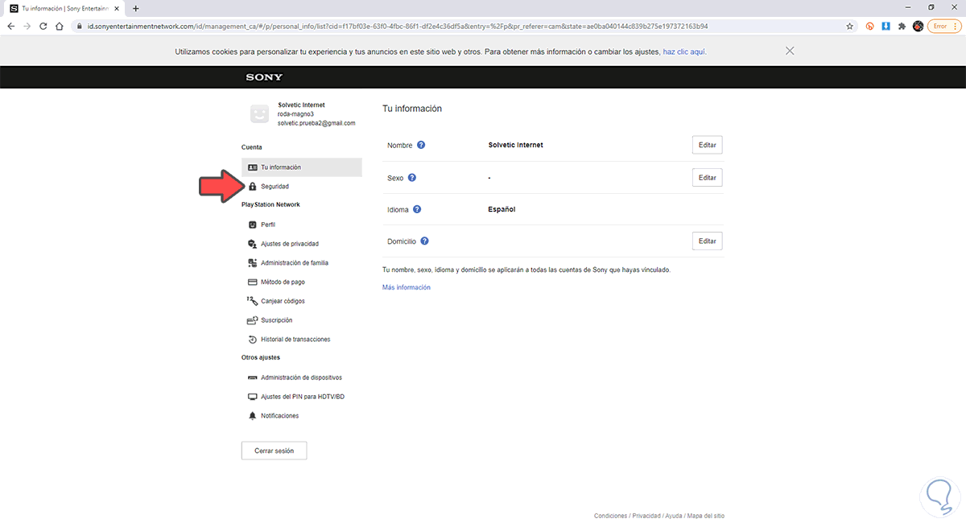Follow the 'haz clic aquí' cookies link
Screen dimensions: 966x523
pyautogui.click(x=684, y=51)
